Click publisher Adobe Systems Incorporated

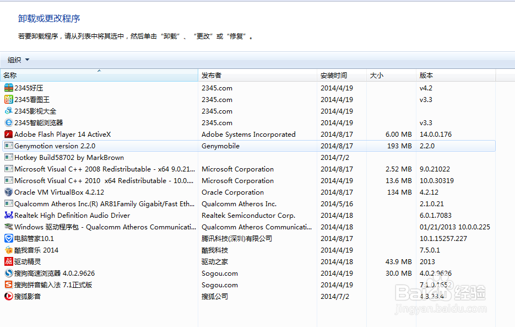point(248,134)
